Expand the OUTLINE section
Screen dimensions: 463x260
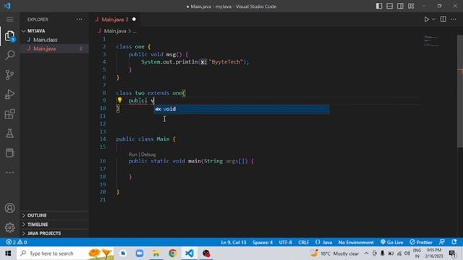coord(54,215)
